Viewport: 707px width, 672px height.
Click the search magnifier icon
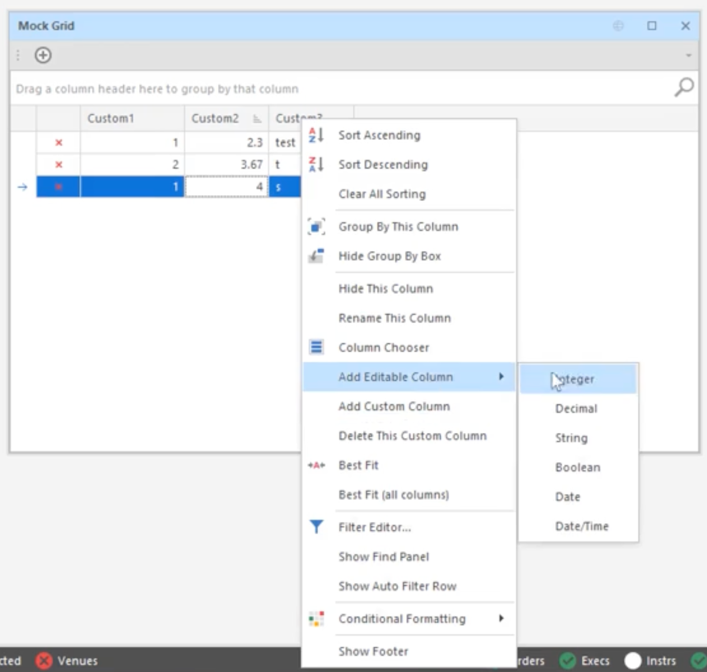(x=684, y=87)
